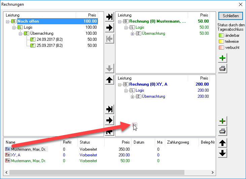
Task: Click Datum column header
Action: coord(139,142)
